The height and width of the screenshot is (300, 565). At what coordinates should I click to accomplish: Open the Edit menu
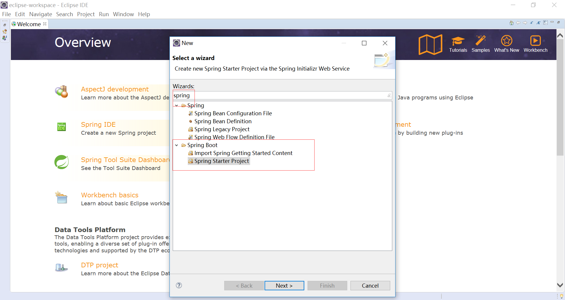[x=20, y=14]
